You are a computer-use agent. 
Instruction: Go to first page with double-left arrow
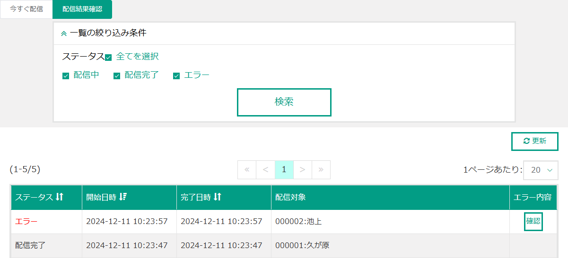[x=247, y=170]
